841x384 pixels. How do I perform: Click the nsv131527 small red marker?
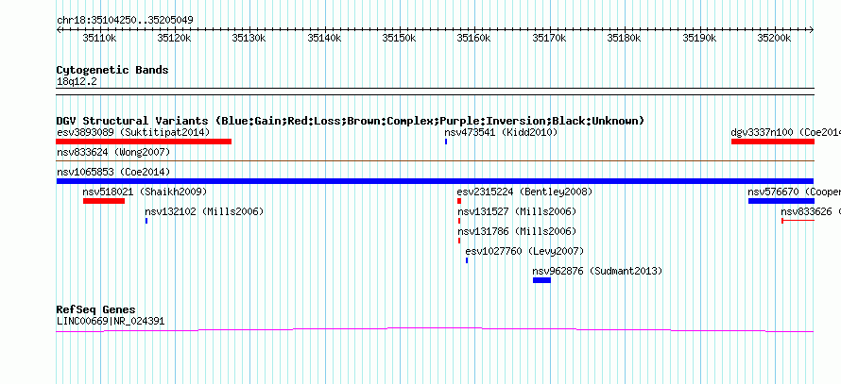(x=459, y=221)
